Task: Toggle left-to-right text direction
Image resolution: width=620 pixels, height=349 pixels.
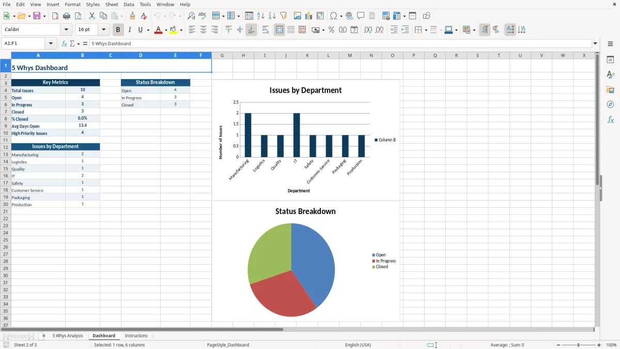Action: click(x=485, y=30)
